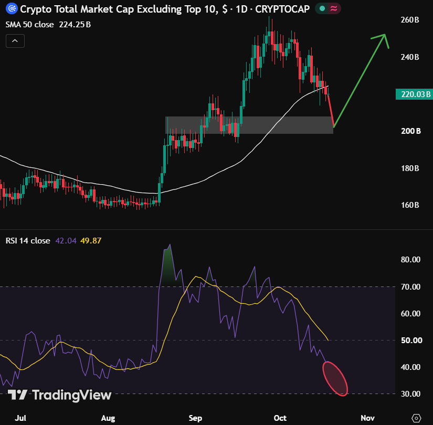Screen dimensions: 433x425
Task: Click the 180 B price axis label
Action: click(x=410, y=168)
